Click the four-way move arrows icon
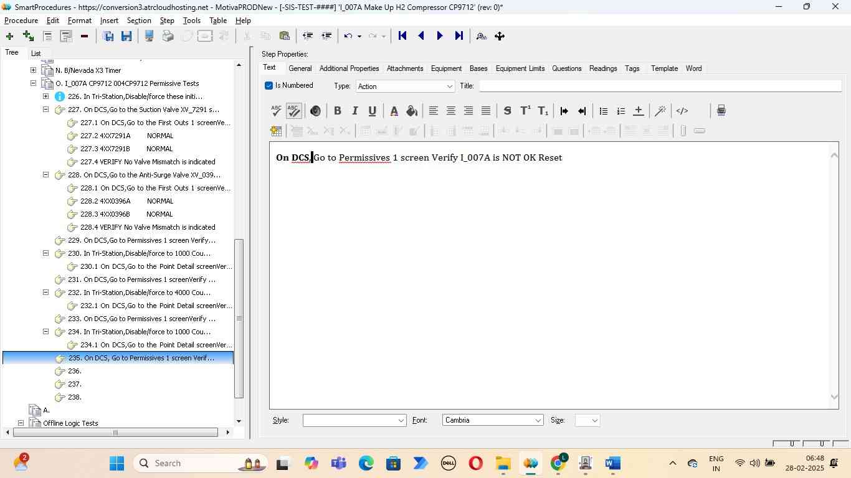Image resolution: width=851 pixels, height=478 pixels. tap(500, 36)
